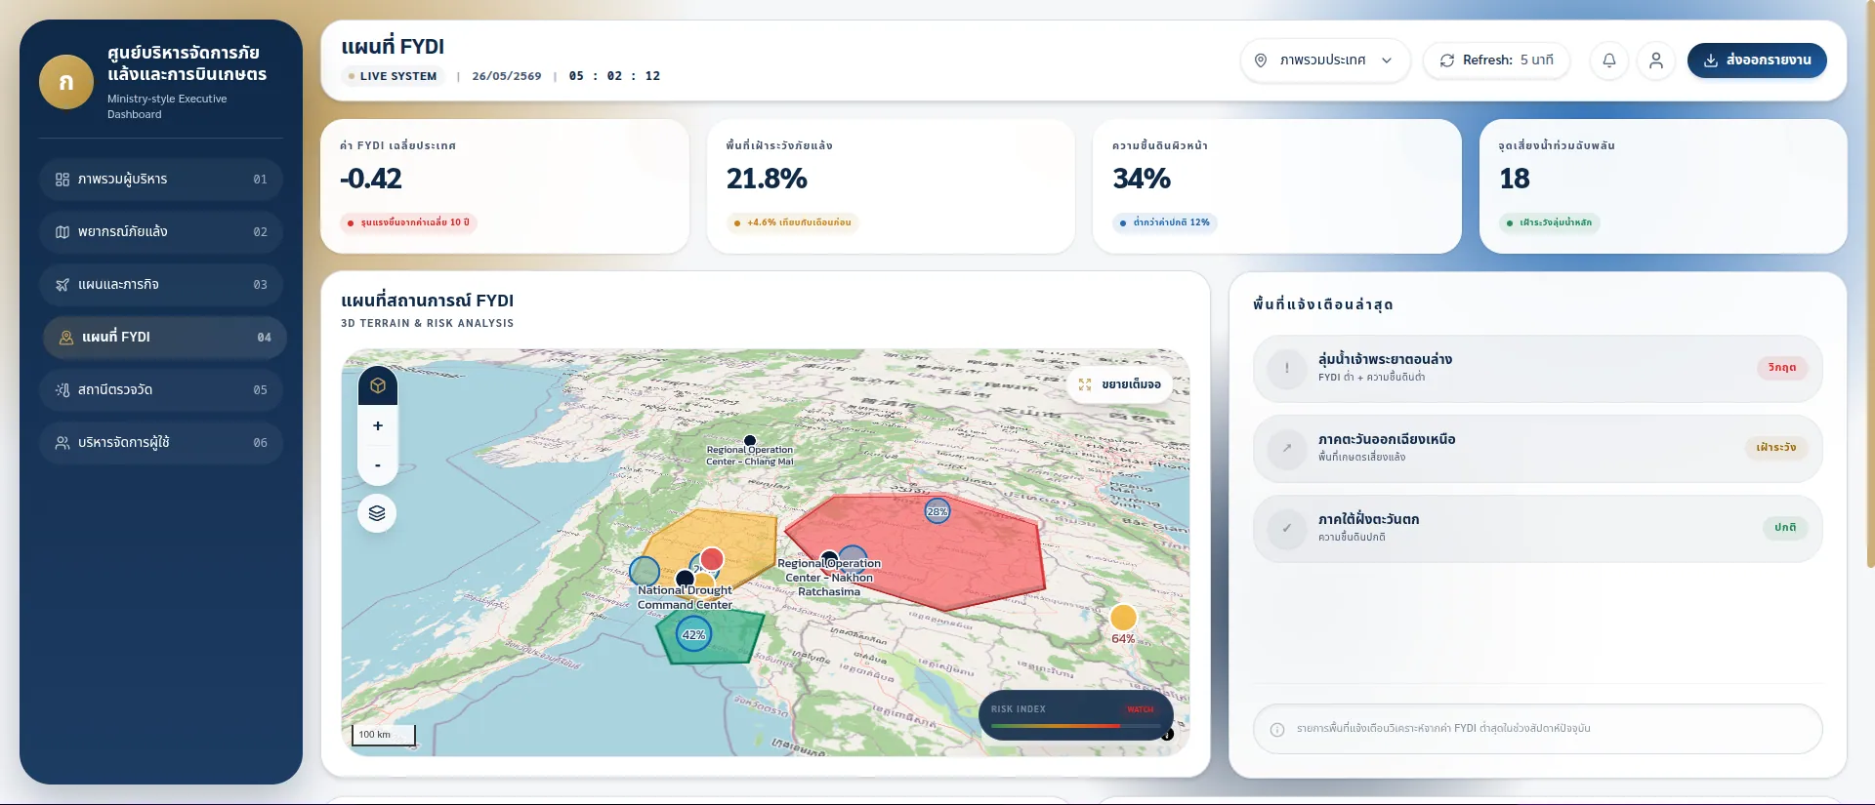Open the map layers stack icon

click(x=377, y=513)
